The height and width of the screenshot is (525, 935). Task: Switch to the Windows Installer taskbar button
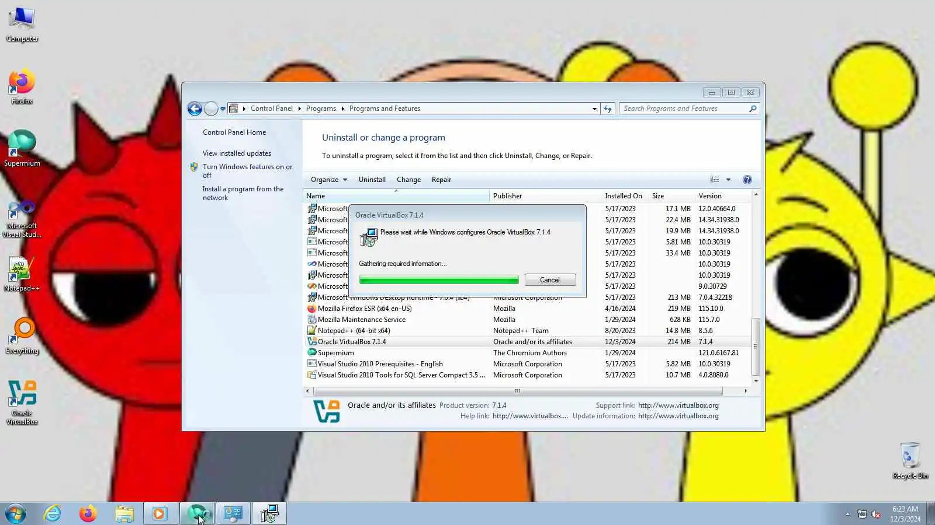click(269, 514)
